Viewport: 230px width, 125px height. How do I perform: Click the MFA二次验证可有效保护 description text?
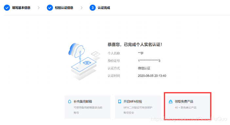[138, 108]
